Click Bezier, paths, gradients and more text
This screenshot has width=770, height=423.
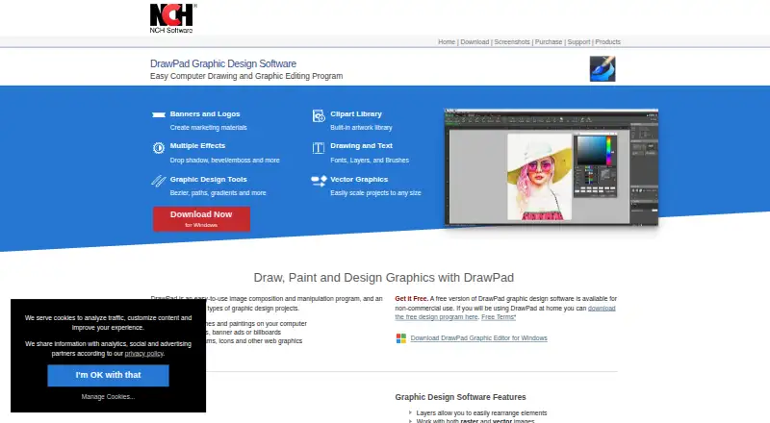218,193
